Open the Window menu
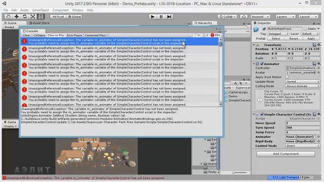Image resolution: width=324 pixels, height=182 pixels. tap(77, 10)
